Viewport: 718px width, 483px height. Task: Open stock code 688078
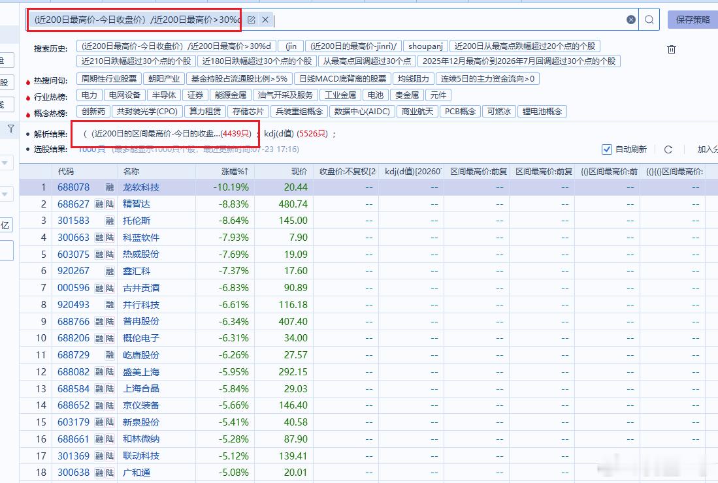click(73, 187)
